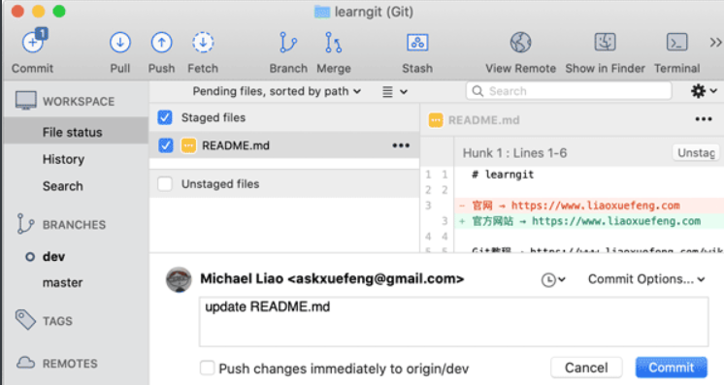Click the Push toolbar icon

tap(162, 43)
